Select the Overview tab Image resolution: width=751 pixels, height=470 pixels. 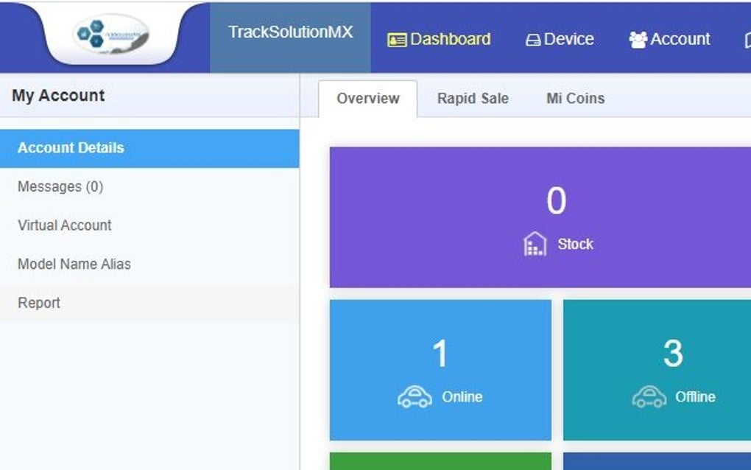[x=367, y=97]
